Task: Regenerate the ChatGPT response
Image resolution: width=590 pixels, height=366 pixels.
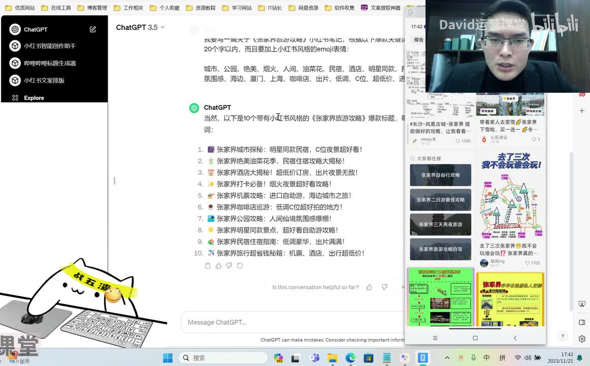Action: (240, 265)
